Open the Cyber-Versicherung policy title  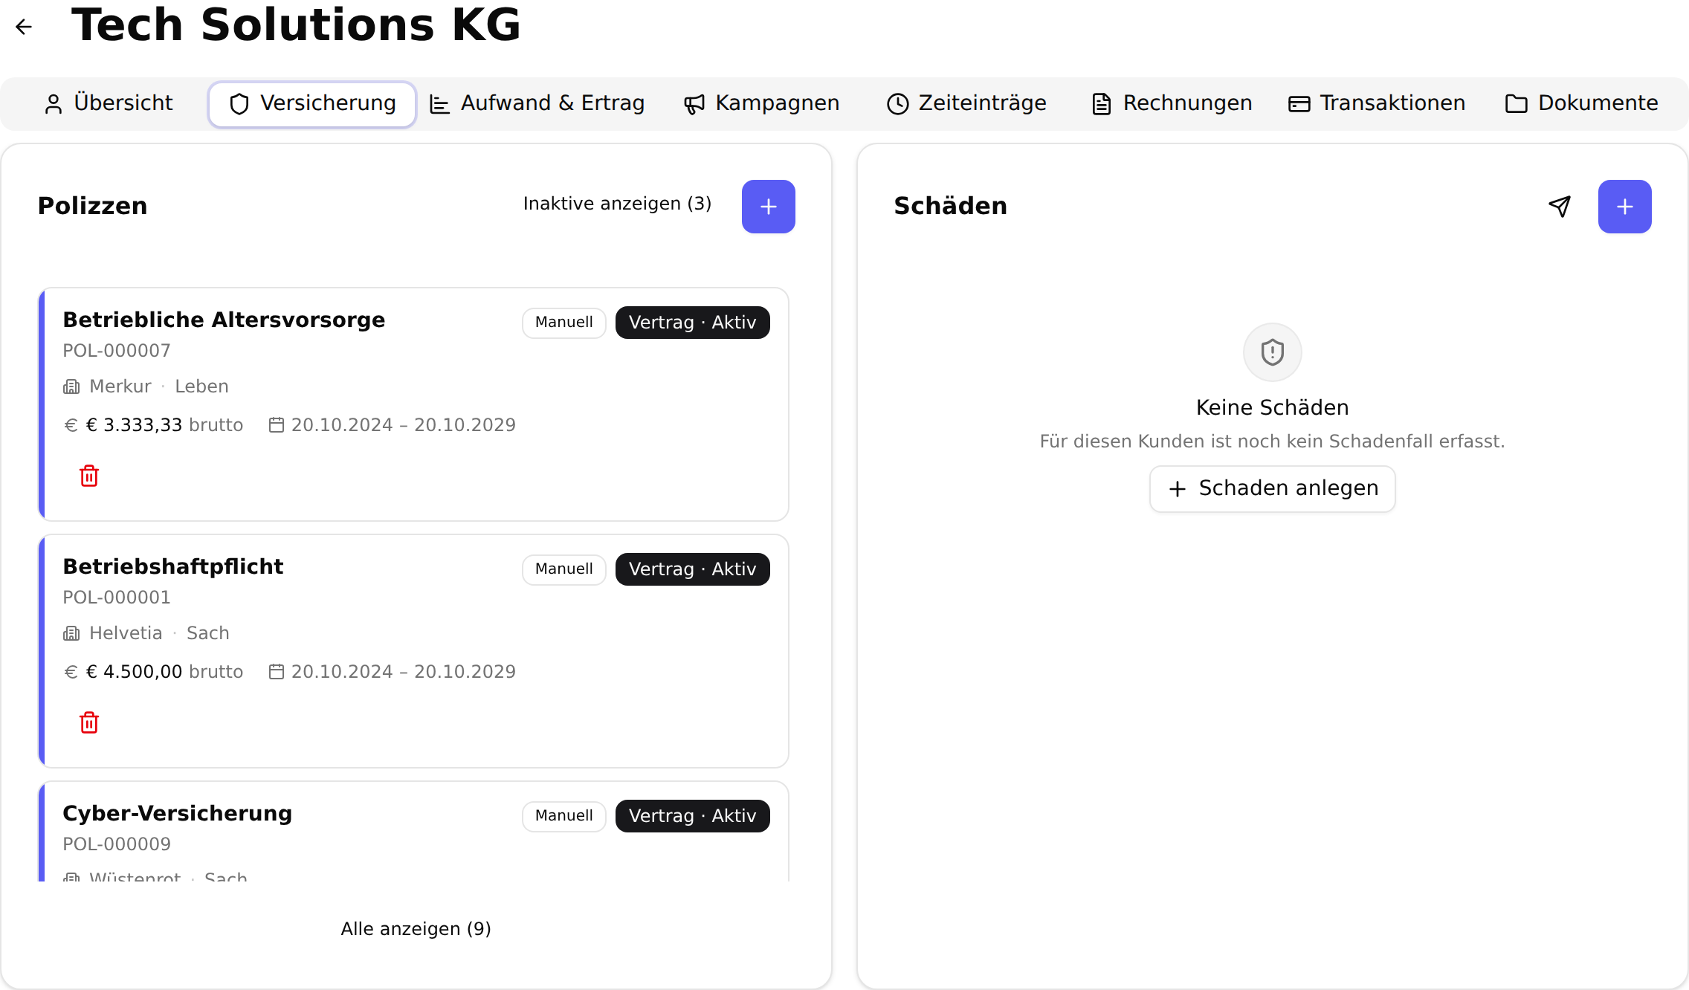177,813
